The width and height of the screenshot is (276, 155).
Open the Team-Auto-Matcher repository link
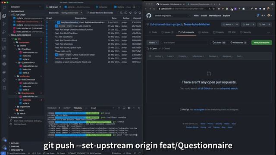(x=197, y=25)
